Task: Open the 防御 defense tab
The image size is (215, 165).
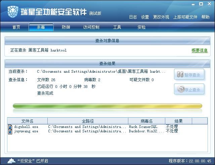Action: [66, 27]
